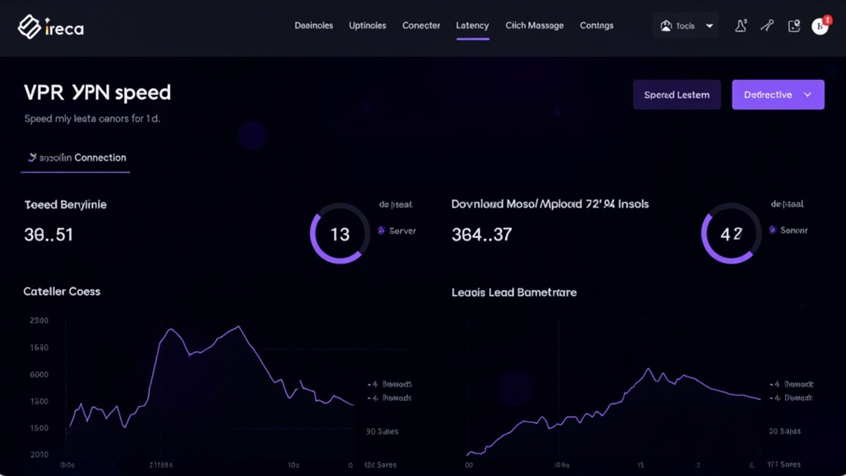Open the Uptinoles nav item
The width and height of the screenshot is (846, 476).
367,26
